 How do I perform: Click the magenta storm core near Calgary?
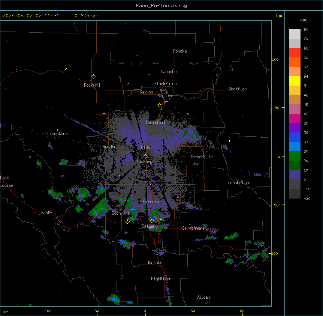156,218
